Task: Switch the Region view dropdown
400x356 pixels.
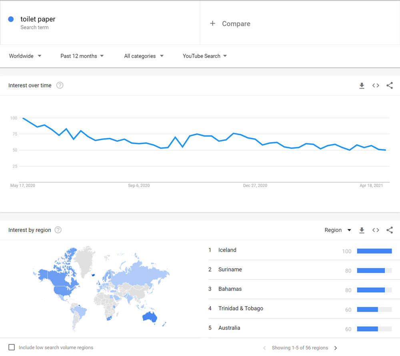Action: click(337, 230)
